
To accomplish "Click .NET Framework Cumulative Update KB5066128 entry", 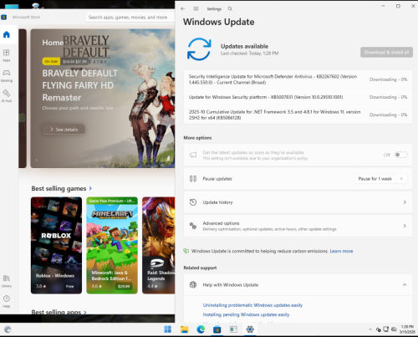I will click(298, 115).
